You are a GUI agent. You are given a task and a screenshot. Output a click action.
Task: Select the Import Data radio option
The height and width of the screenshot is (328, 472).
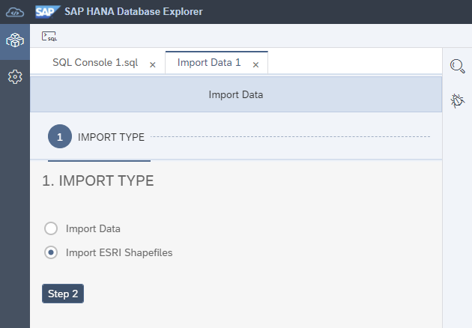point(51,228)
